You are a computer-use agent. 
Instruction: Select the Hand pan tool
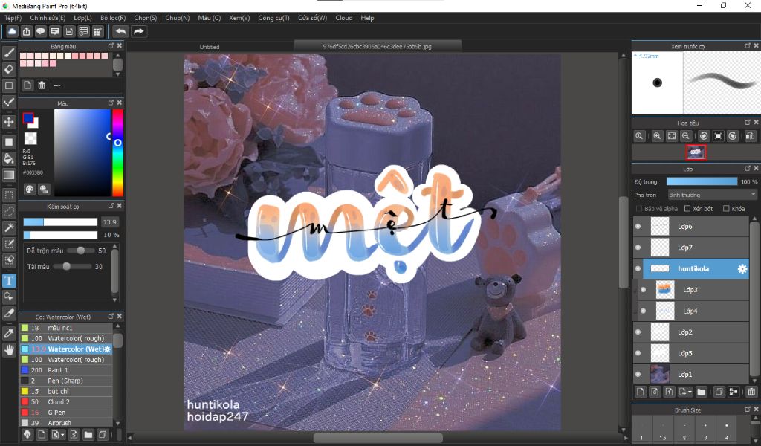click(x=9, y=349)
